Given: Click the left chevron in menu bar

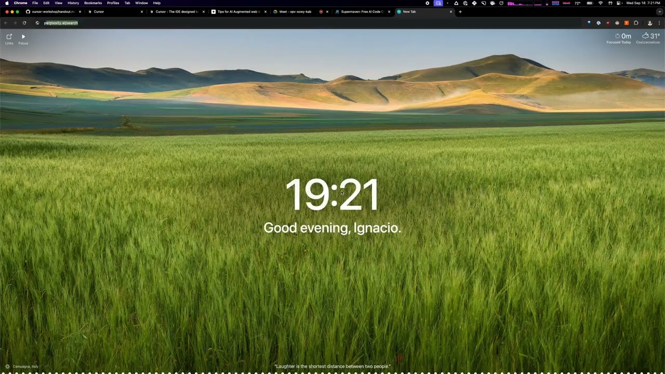Looking at the screenshot, I should [x=447, y=3].
